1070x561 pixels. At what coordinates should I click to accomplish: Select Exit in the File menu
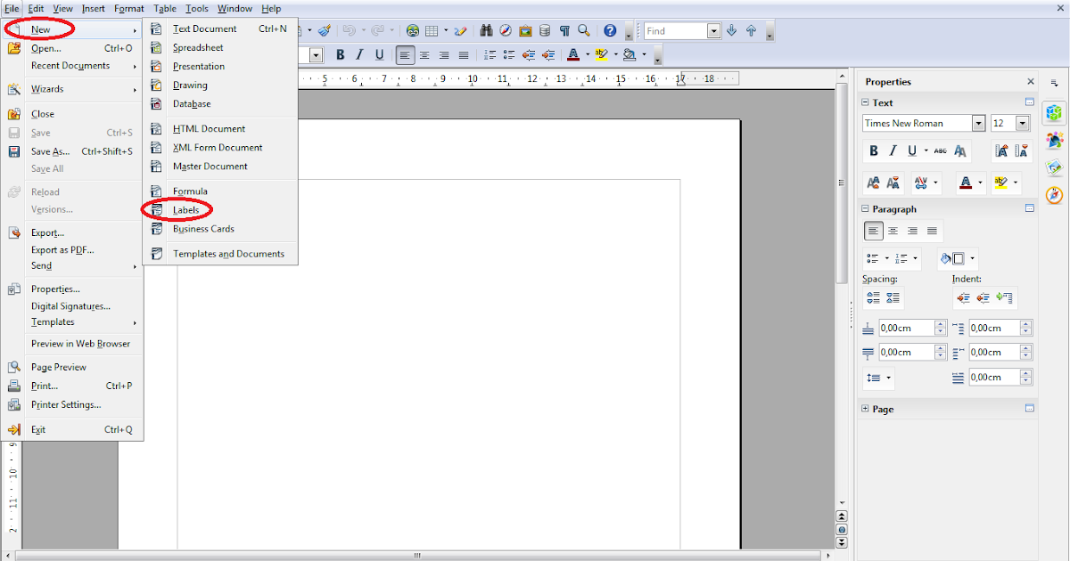point(38,429)
